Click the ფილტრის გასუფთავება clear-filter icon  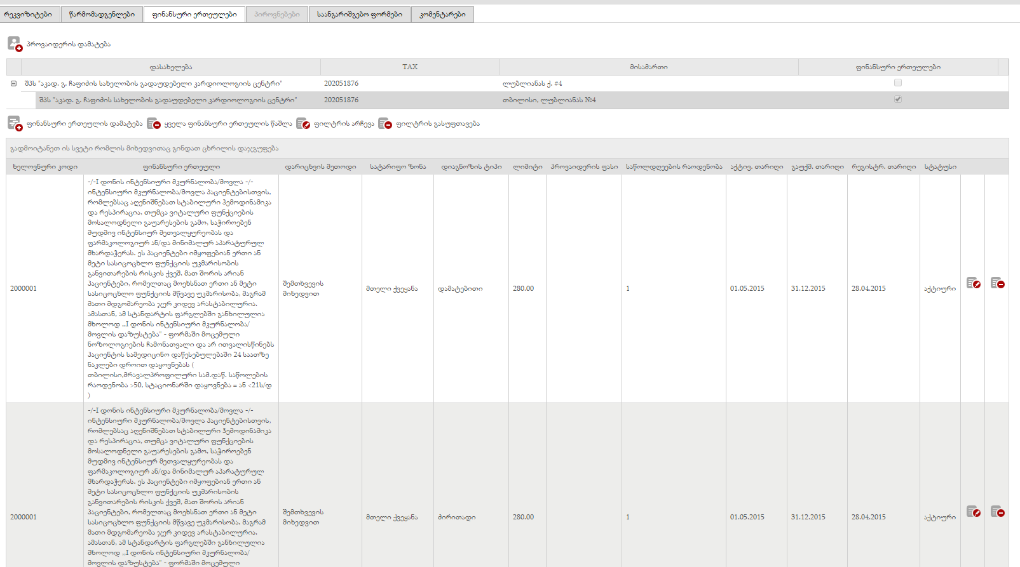[385, 124]
